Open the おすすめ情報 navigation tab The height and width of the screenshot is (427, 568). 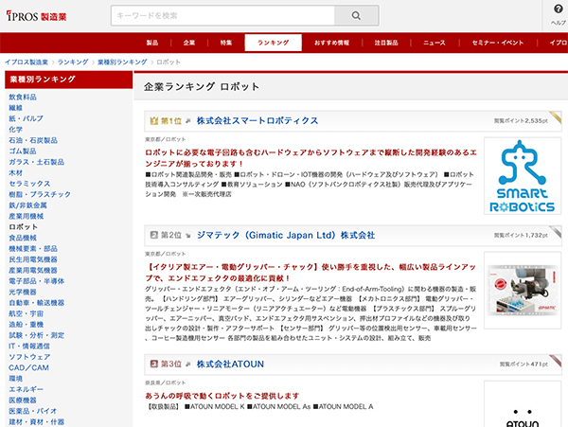[332, 43]
